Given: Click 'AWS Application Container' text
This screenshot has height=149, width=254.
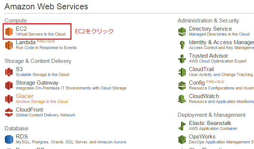Looking at the screenshot, I should (x=213, y=128).
